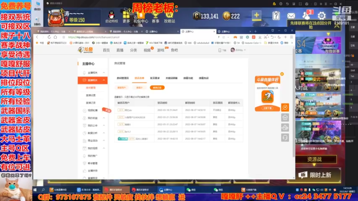Click the download button in promo card
Viewport: 358px width, 201px height.
point(267,108)
